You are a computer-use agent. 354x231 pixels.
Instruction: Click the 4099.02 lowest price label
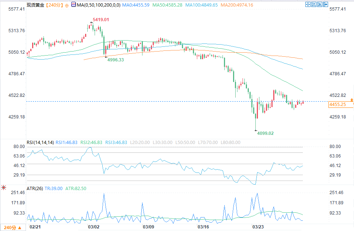coord(265,133)
